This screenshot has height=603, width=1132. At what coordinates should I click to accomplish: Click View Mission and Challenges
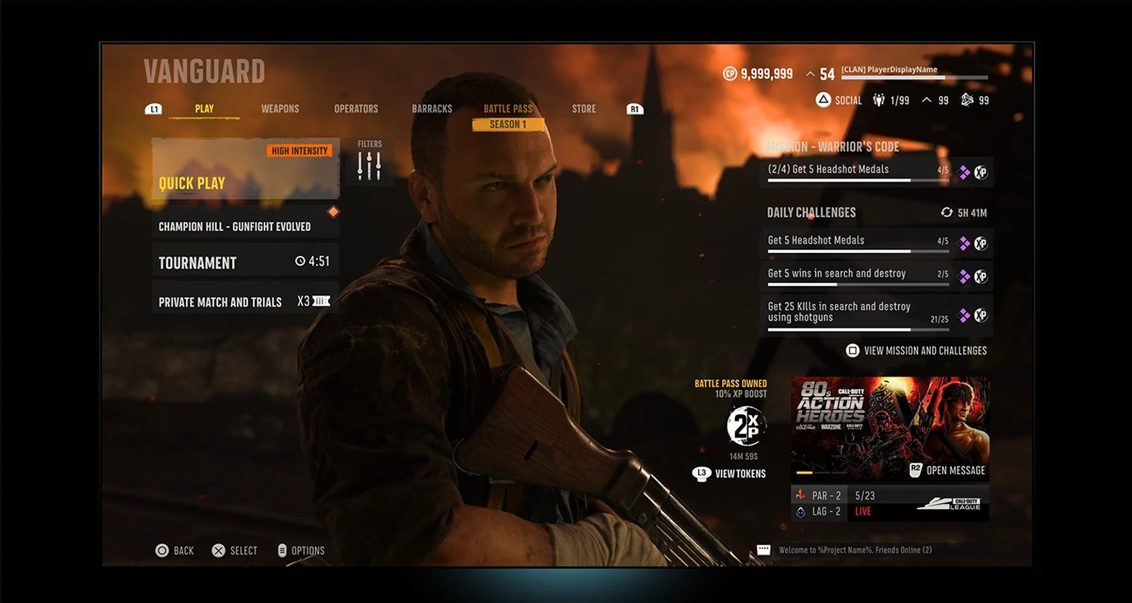925,350
